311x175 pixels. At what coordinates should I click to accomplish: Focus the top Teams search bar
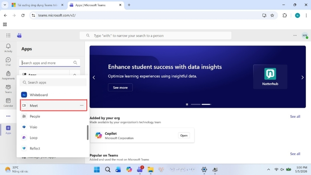[155, 35]
